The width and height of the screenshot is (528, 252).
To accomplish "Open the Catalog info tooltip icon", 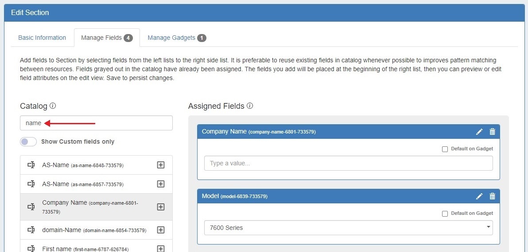I will 53,106.
